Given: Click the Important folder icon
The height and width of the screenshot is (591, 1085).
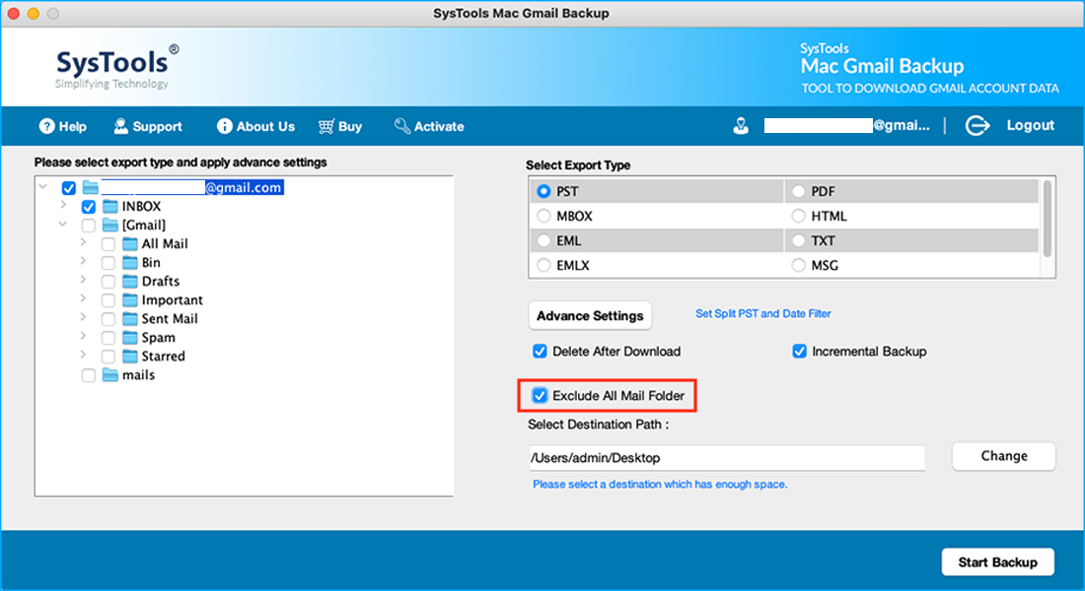Looking at the screenshot, I should pos(130,299).
